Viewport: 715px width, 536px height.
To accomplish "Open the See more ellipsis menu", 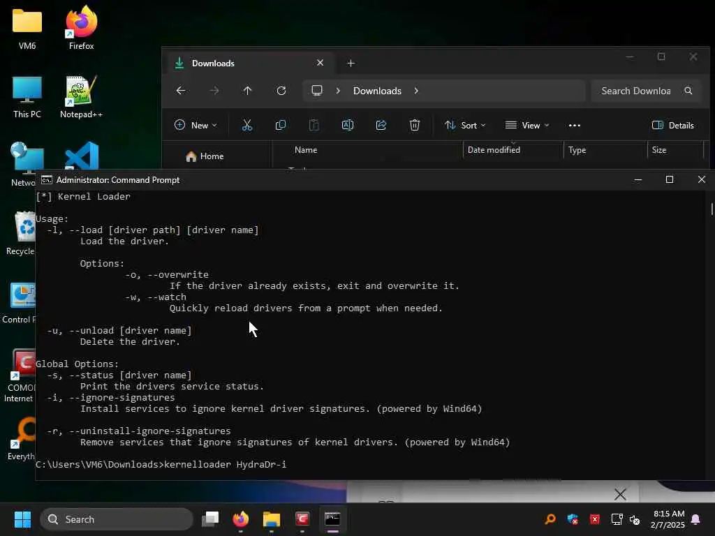I will pyautogui.click(x=575, y=126).
